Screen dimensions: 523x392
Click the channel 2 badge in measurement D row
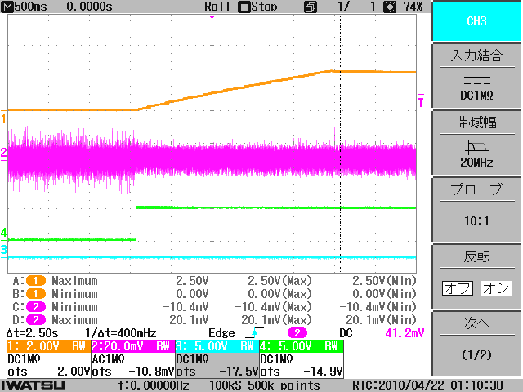click(36, 320)
